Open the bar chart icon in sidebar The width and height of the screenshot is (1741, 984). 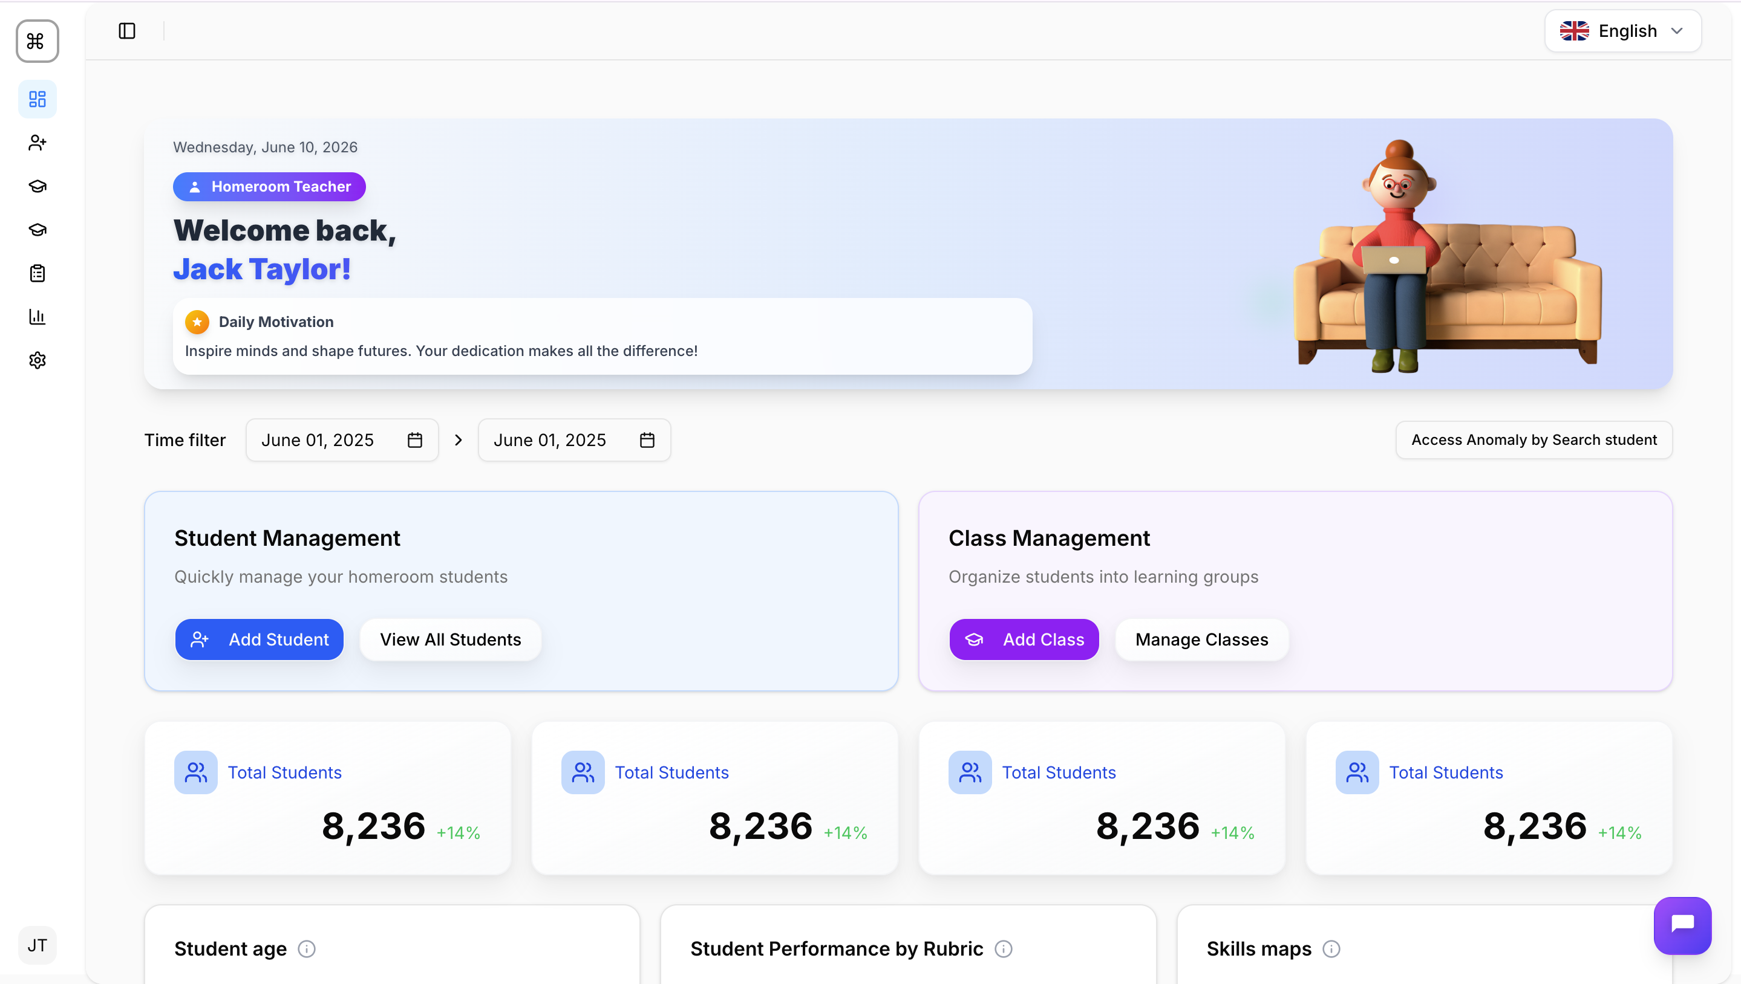(x=37, y=317)
